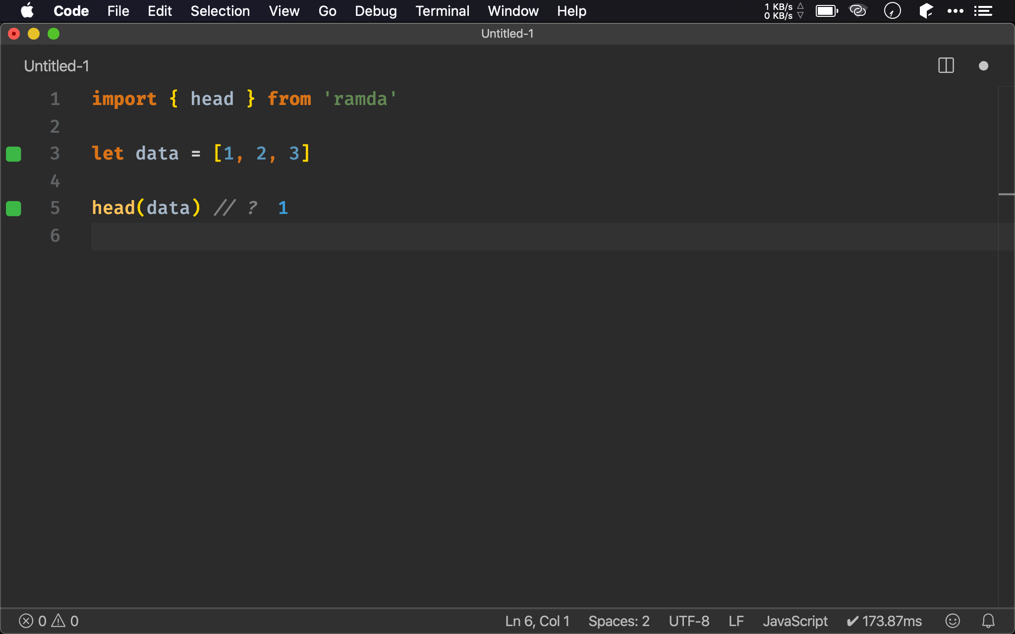Click the green fullscreen window button
Image resolution: width=1015 pixels, height=634 pixels.
pos(54,34)
